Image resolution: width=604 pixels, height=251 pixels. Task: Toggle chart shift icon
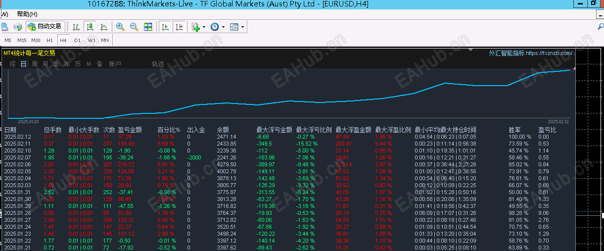pyautogui.click(x=179, y=26)
